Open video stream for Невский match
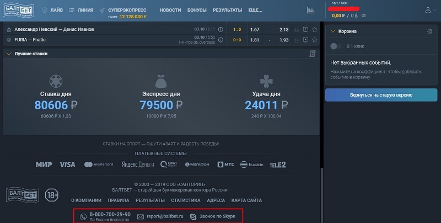This screenshot has height=223, width=441. [305, 29]
